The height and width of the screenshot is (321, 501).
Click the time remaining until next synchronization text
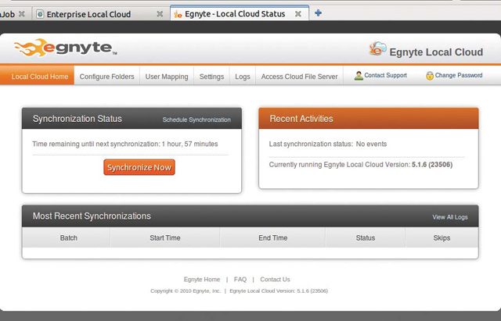click(x=125, y=144)
